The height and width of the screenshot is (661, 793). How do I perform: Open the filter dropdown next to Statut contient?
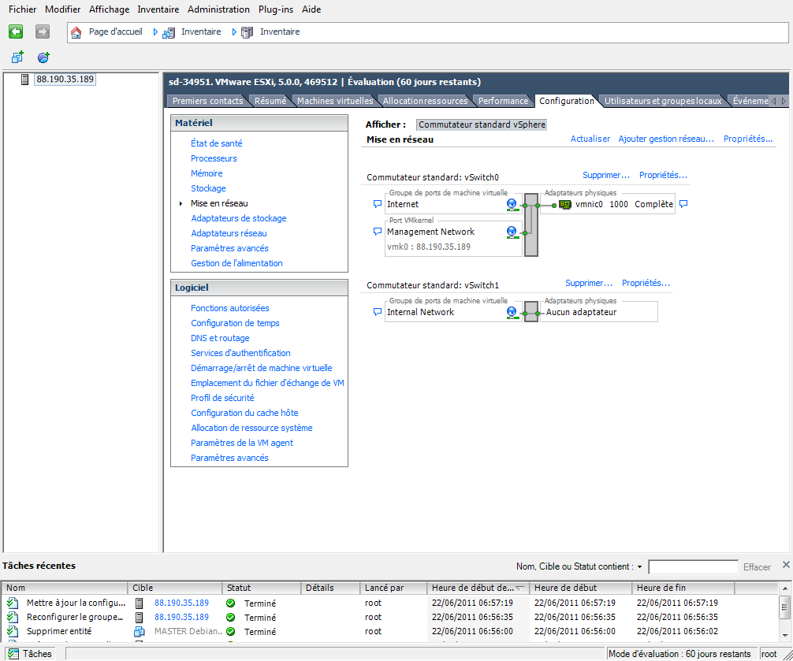point(640,567)
